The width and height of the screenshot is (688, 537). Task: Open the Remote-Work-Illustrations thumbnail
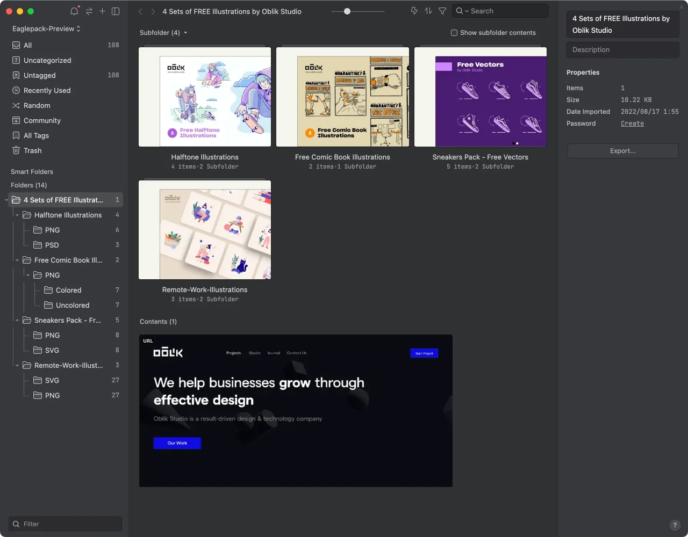click(205, 230)
